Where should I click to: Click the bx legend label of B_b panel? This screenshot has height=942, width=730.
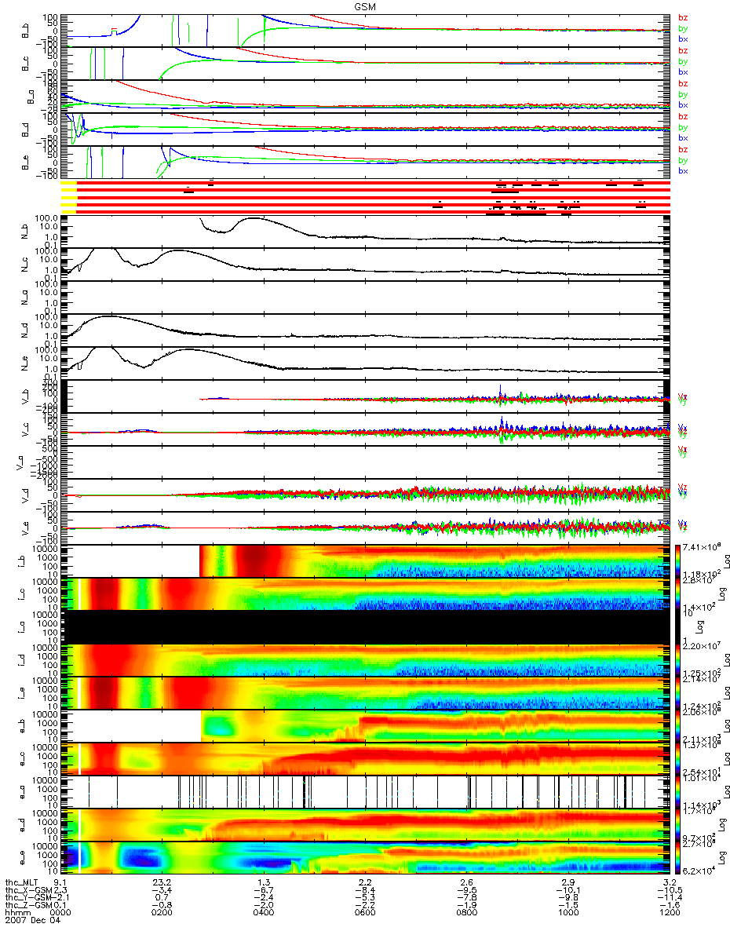pos(683,38)
